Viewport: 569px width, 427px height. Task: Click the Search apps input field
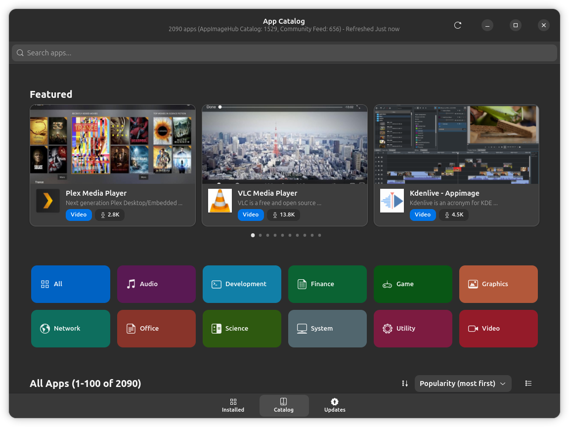pyautogui.click(x=284, y=53)
